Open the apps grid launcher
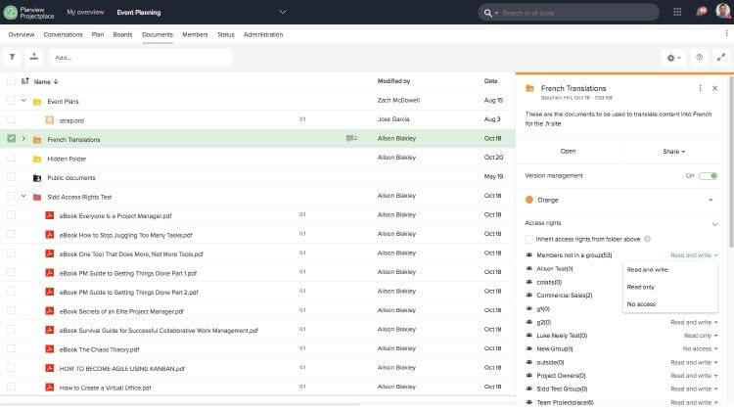This screenshot has height=413, width=734. coord(677,12)
